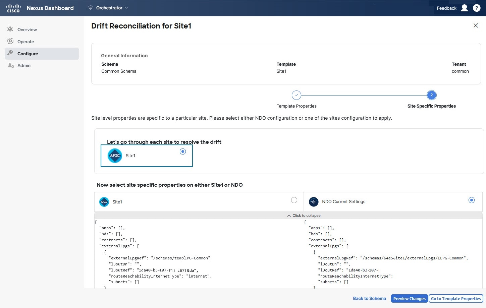The image size is (486, 308).
Task: Choose Site1 configuration radio button
Action: point(294,200)
